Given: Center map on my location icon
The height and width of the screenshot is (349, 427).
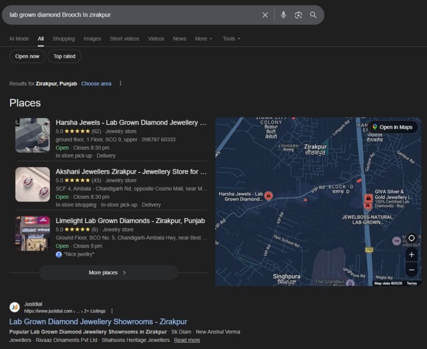Looking at the screenshot, I should 411,238.
